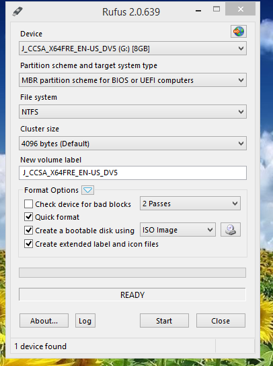Close Rufus with the title bar X
The image size is (273, 366).
coord(241,9)
